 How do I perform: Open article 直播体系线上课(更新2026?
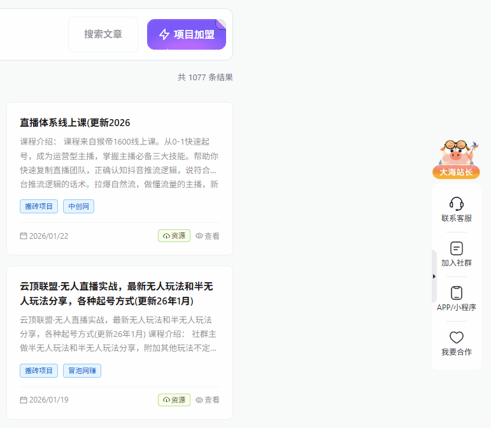75,122
